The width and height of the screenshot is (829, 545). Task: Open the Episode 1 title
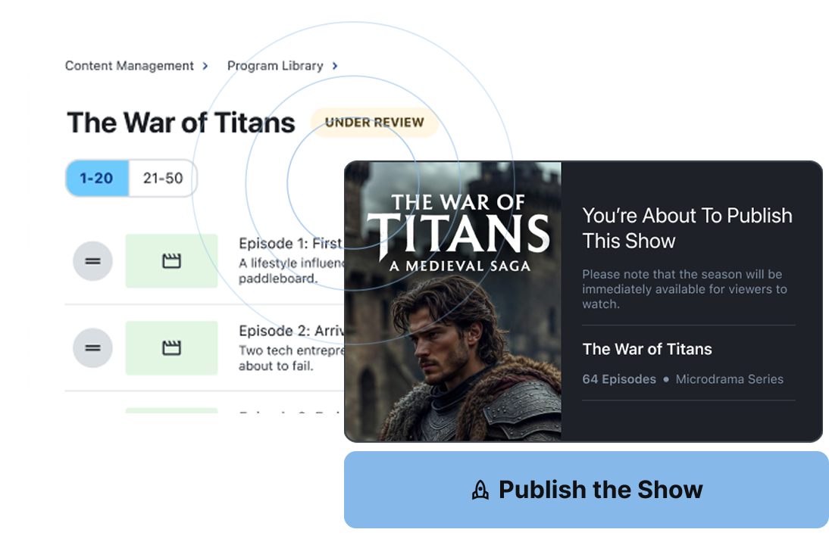click(x=290, y=243)
